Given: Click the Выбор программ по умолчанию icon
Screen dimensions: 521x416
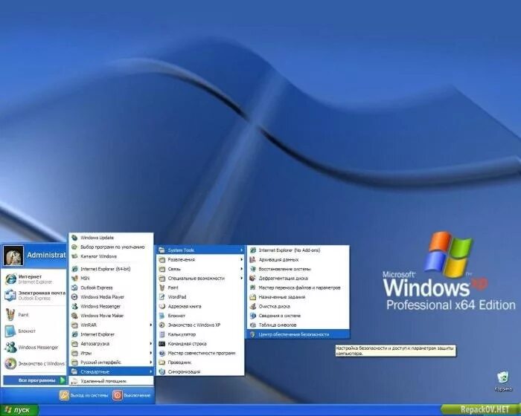Looking at the screenshot, I should [x=74, y=247].
